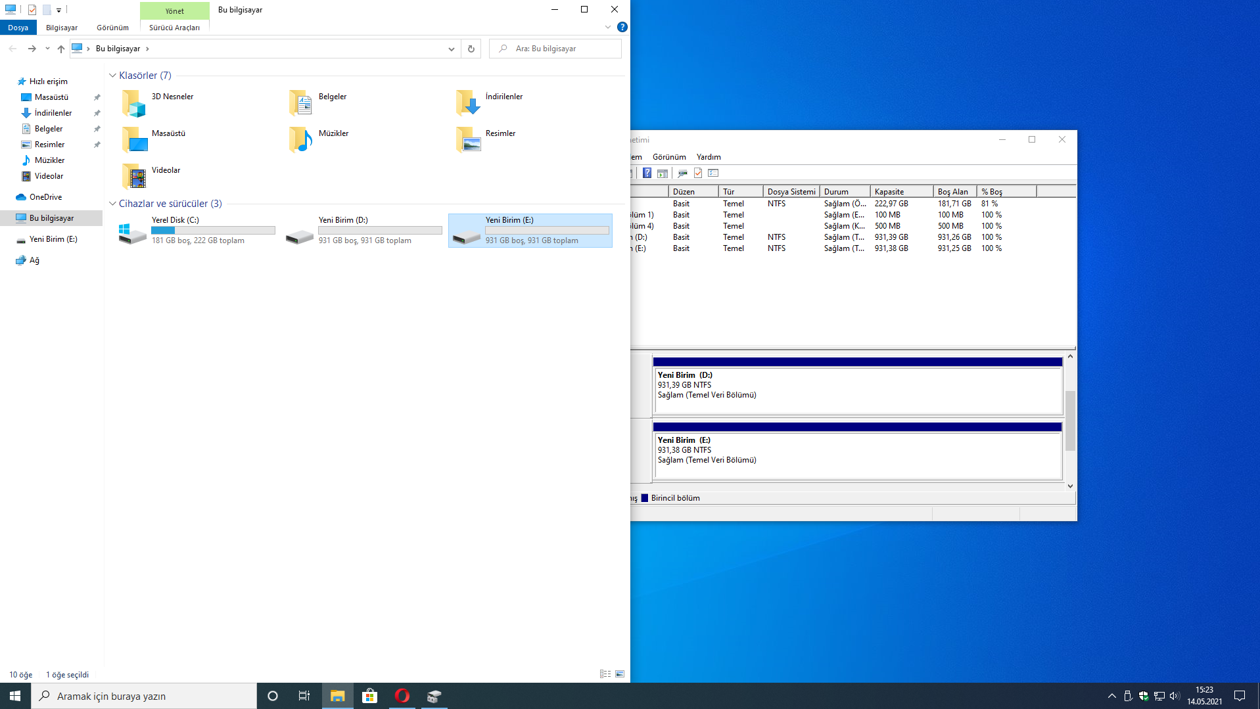The width and height of the screenshot is (1260, 709).
Task: Click the Windows Start button
Action: 15,696
